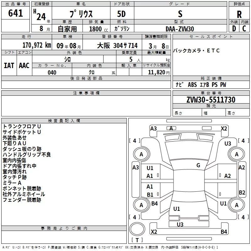
Task: Click the overall evaluation score R
Action: pyautogui.click(x=239, y=14)
